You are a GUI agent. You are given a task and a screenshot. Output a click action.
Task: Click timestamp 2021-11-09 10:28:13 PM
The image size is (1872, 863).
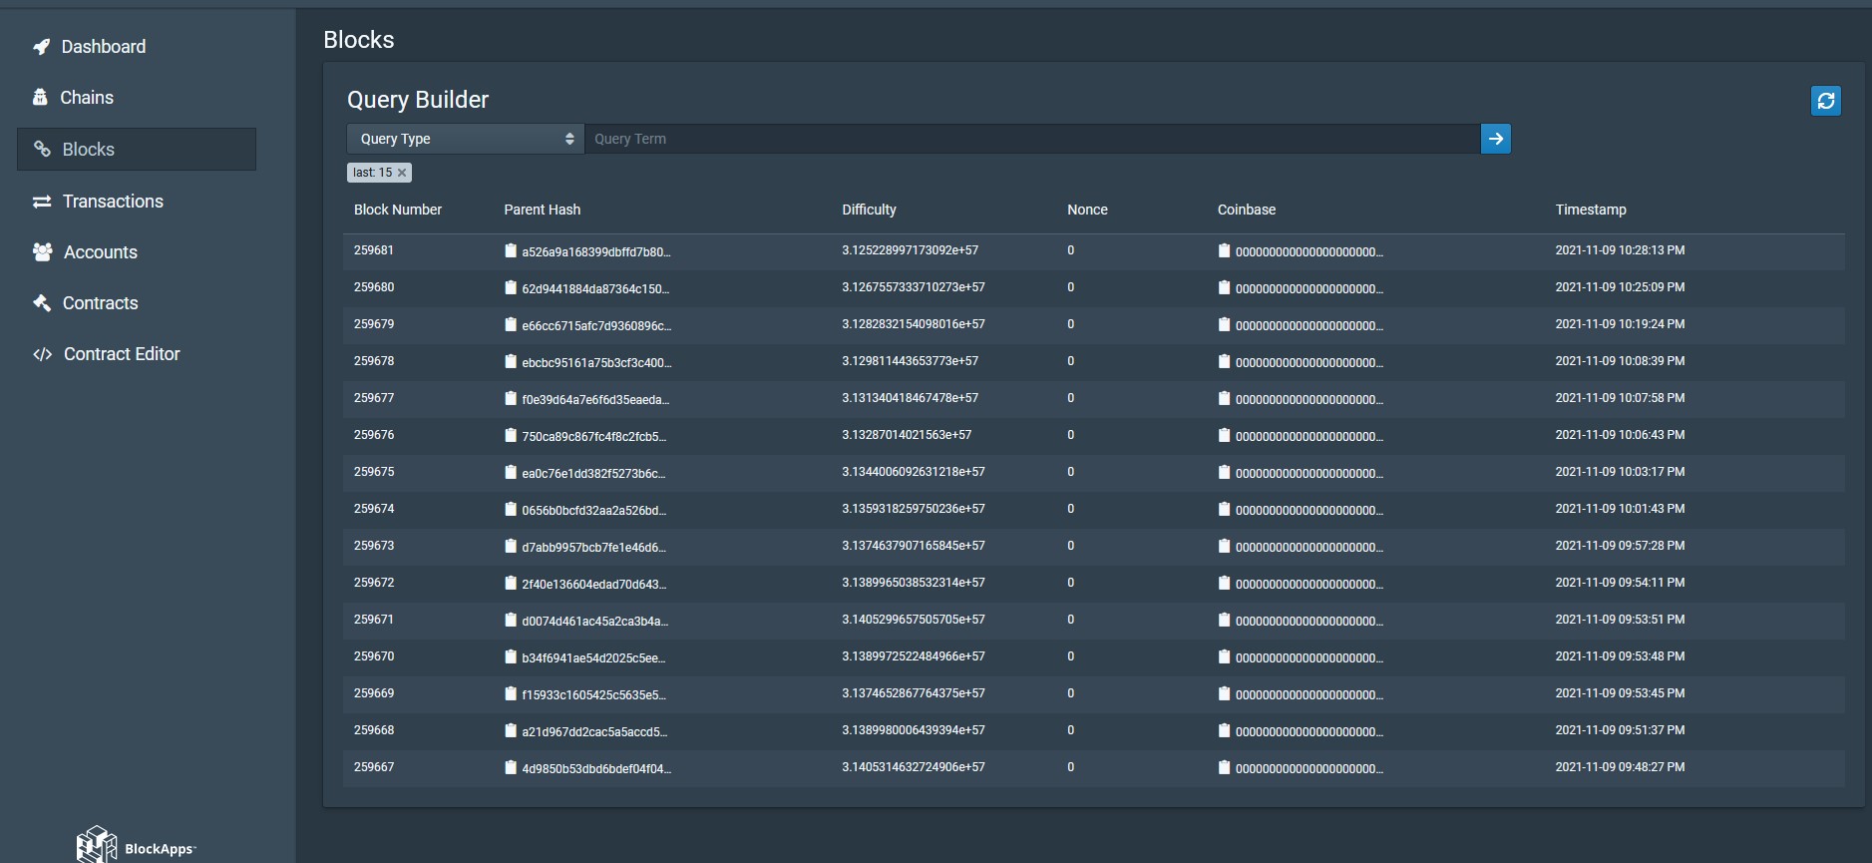point(1620,250)
